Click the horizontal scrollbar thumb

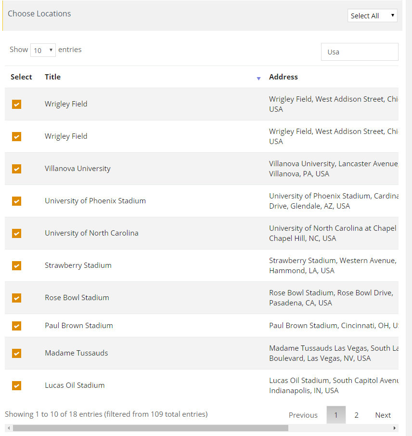[x=150, y=428]
